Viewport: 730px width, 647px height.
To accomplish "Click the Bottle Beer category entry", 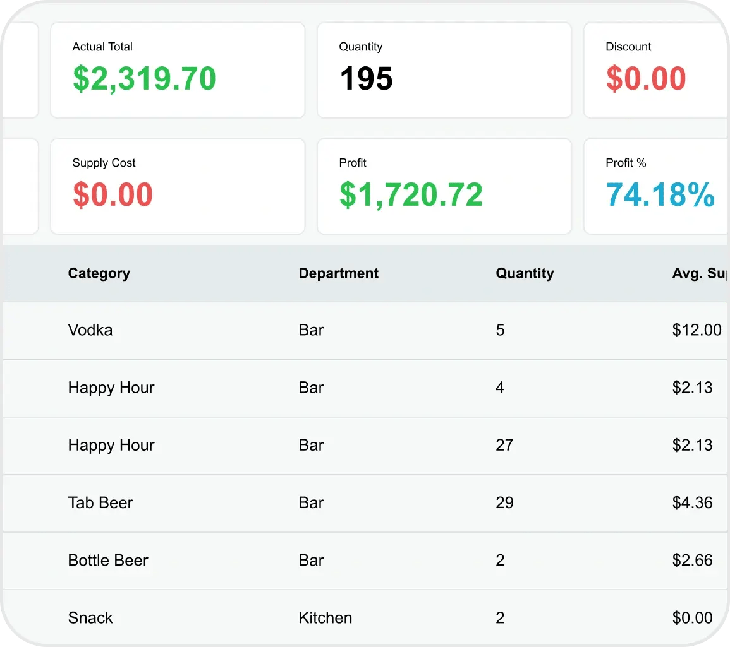I will (108, 561).
